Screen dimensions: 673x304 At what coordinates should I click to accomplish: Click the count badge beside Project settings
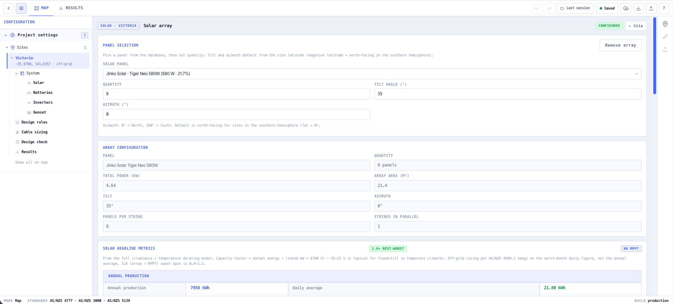pyautogui.click(x=85, y=35)
